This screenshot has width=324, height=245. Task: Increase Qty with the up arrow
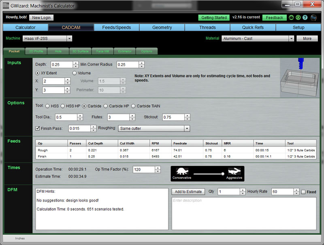[x=243, y=190]
